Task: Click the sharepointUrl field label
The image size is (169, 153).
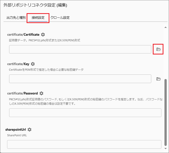Action: click(16, 129)
